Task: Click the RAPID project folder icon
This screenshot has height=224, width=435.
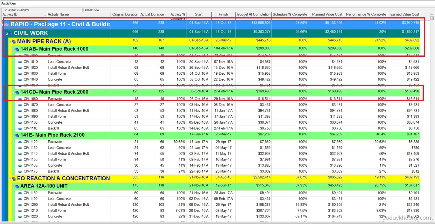Action: pyautogui.click(x=7, y=24)
